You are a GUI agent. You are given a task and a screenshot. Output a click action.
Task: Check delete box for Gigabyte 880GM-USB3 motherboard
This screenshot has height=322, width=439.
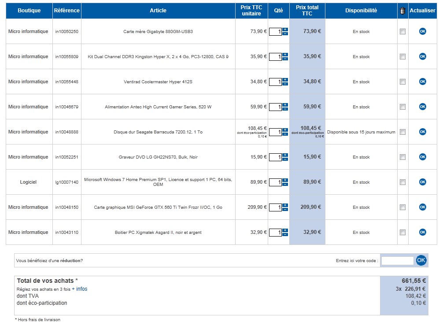pyautogui.click(x=402, y=32)
